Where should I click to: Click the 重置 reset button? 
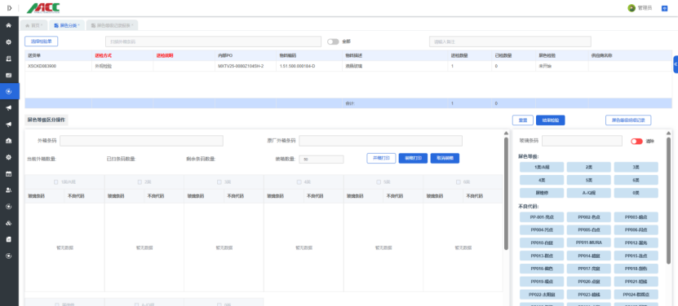523,120
